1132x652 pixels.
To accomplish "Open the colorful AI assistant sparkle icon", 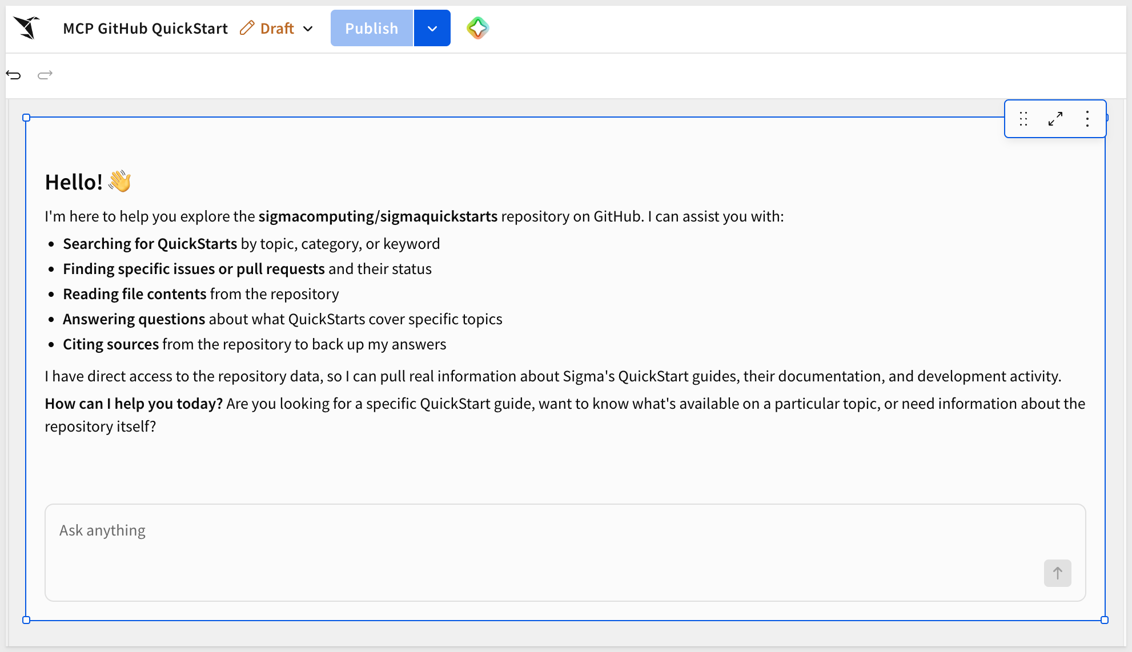I will click(x=478, y=28).
